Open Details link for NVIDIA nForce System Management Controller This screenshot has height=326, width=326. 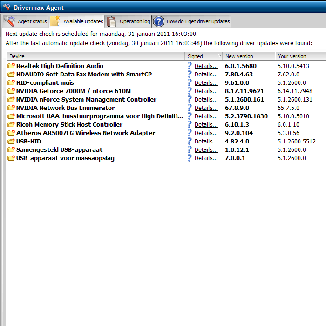[206, 99]
